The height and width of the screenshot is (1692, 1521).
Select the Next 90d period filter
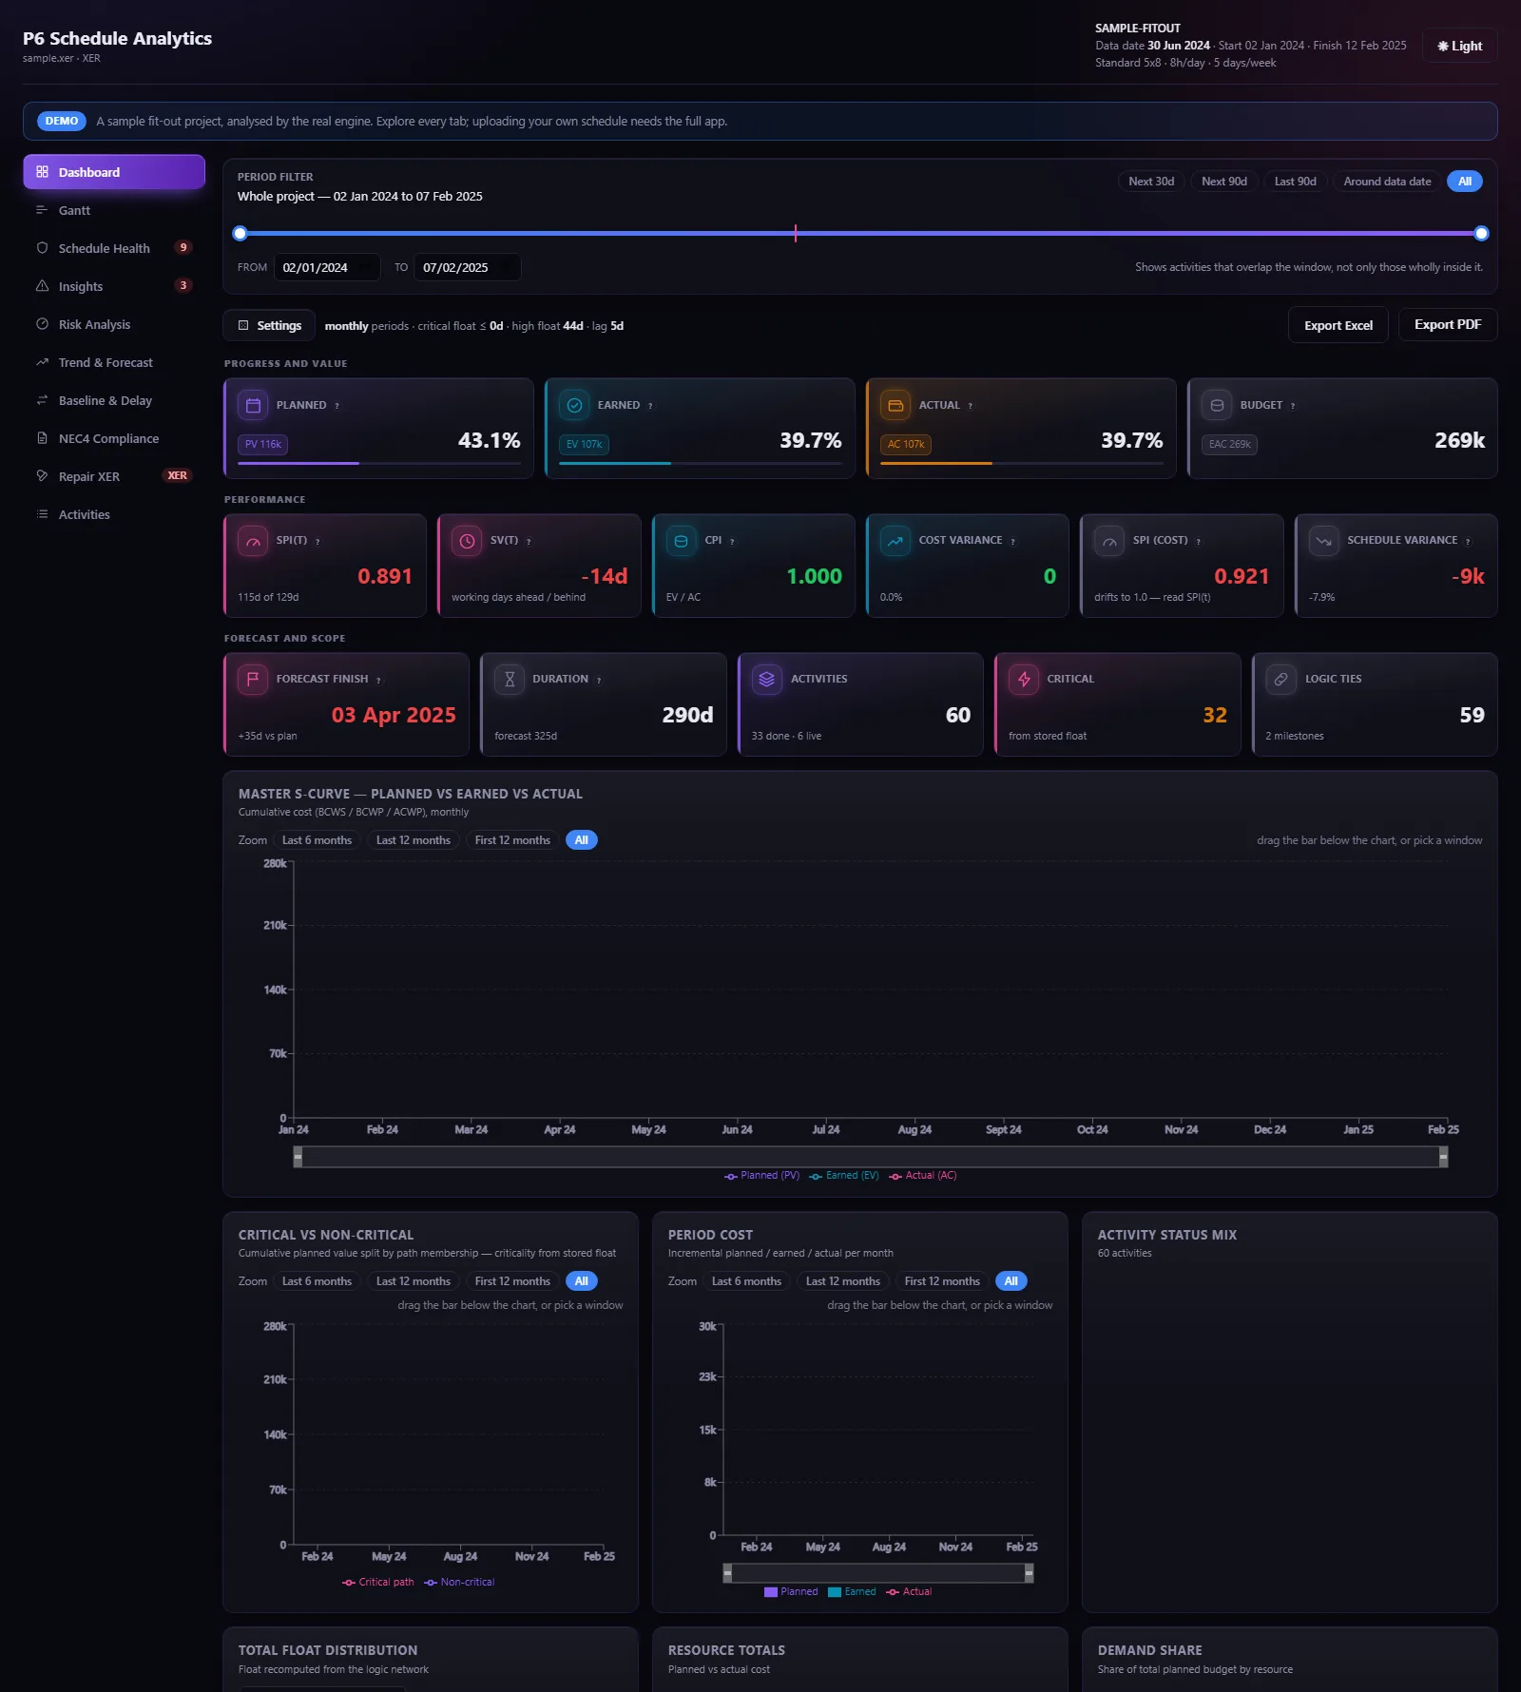tap(1224, 182)
